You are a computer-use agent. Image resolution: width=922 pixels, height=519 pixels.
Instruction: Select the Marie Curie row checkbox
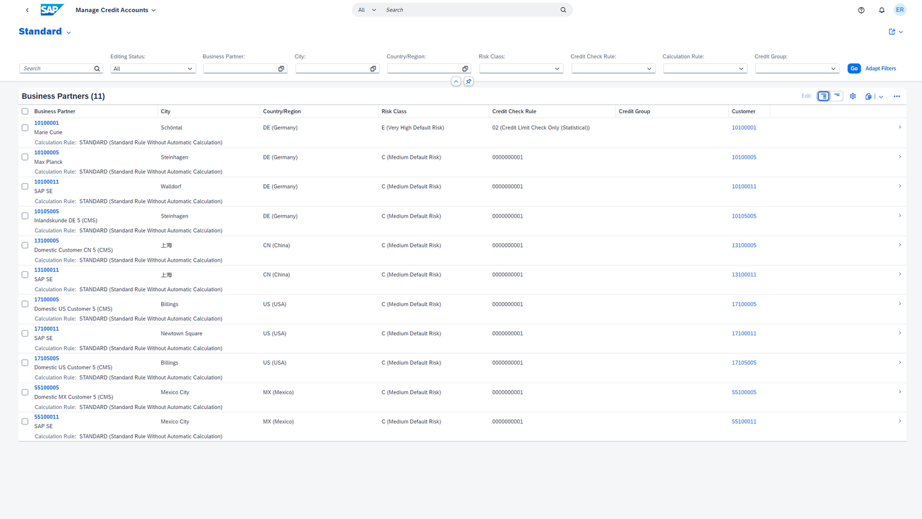(25, 127)
